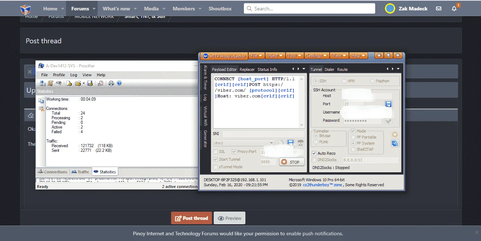This screenshot has height=241, width=481.
Task: Toggle the sTunnel Mode checkbox
Action: pos(216,167)
